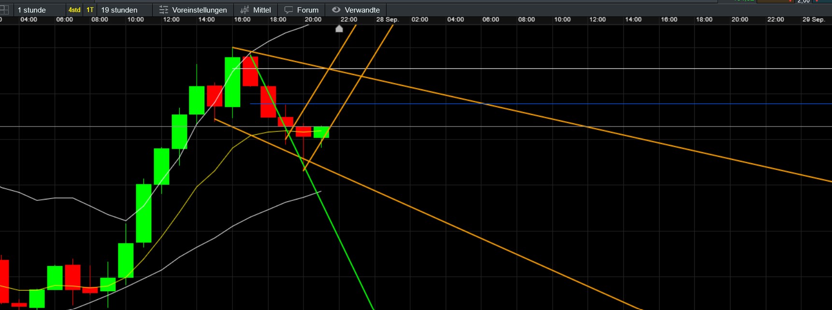Image resolution: width=832 pixels, height=310 pixels.
Task: Switch to the 1T timeframe shortcut
Action: tap(90, 10)
